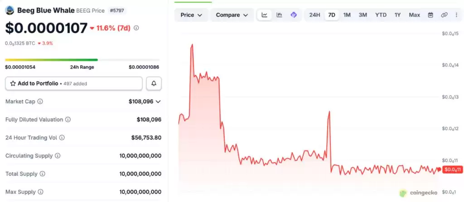Click the 24h Range progress bar
The height and width of the screenshot is (202, 464).
(x=82, y=60)
